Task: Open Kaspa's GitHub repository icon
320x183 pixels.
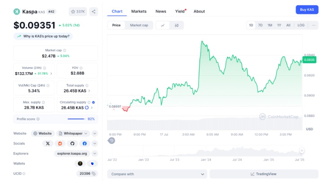Action: [72, 144]
